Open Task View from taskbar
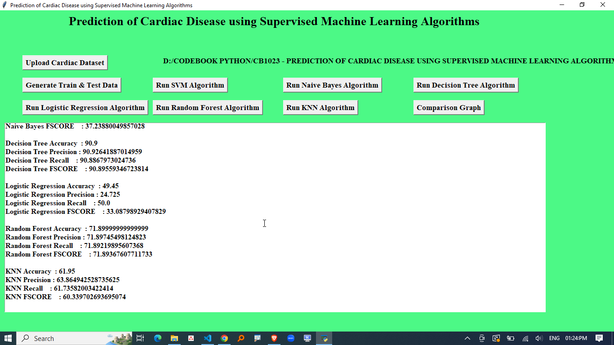 point(140,338)
